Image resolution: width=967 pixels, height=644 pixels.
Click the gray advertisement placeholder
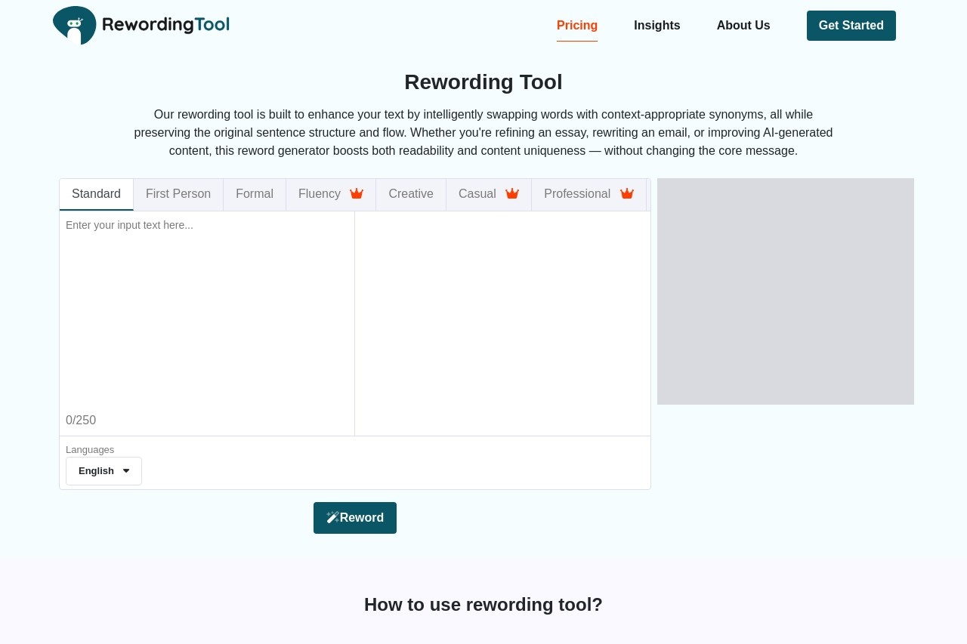[x=786, y=291]
